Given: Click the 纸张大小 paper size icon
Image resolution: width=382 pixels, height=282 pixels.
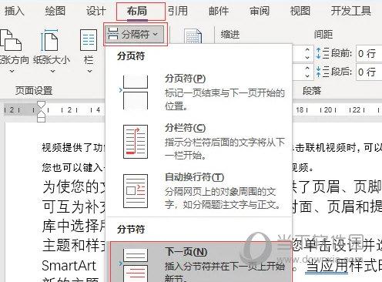Looking at the screenshot, I should (49, 40).
